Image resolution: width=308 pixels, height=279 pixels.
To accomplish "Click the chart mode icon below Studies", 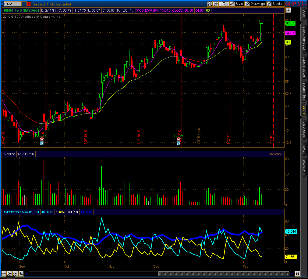I will (288, 10).
